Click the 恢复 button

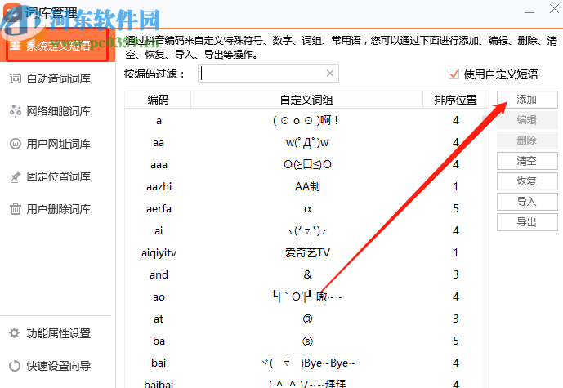(527, 181)
